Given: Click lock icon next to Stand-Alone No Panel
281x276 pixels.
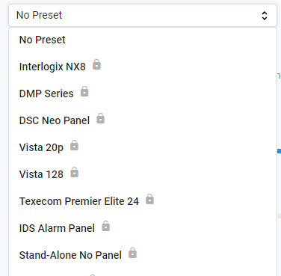Looking at the screenshot, I should pyautogui.click(x=132, y=253).
